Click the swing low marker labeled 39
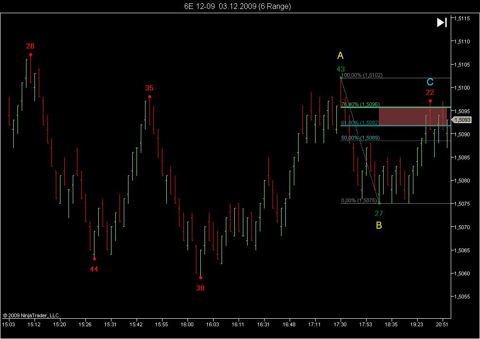 click(201, 278)
